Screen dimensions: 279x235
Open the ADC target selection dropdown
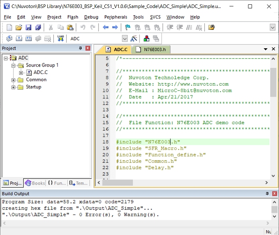pos(124,39)
